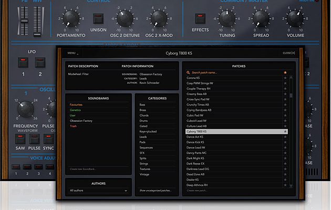Screen dimensions: 331x210
Task: Open the All authors dropdown
Action: click(x=98, y=191)
